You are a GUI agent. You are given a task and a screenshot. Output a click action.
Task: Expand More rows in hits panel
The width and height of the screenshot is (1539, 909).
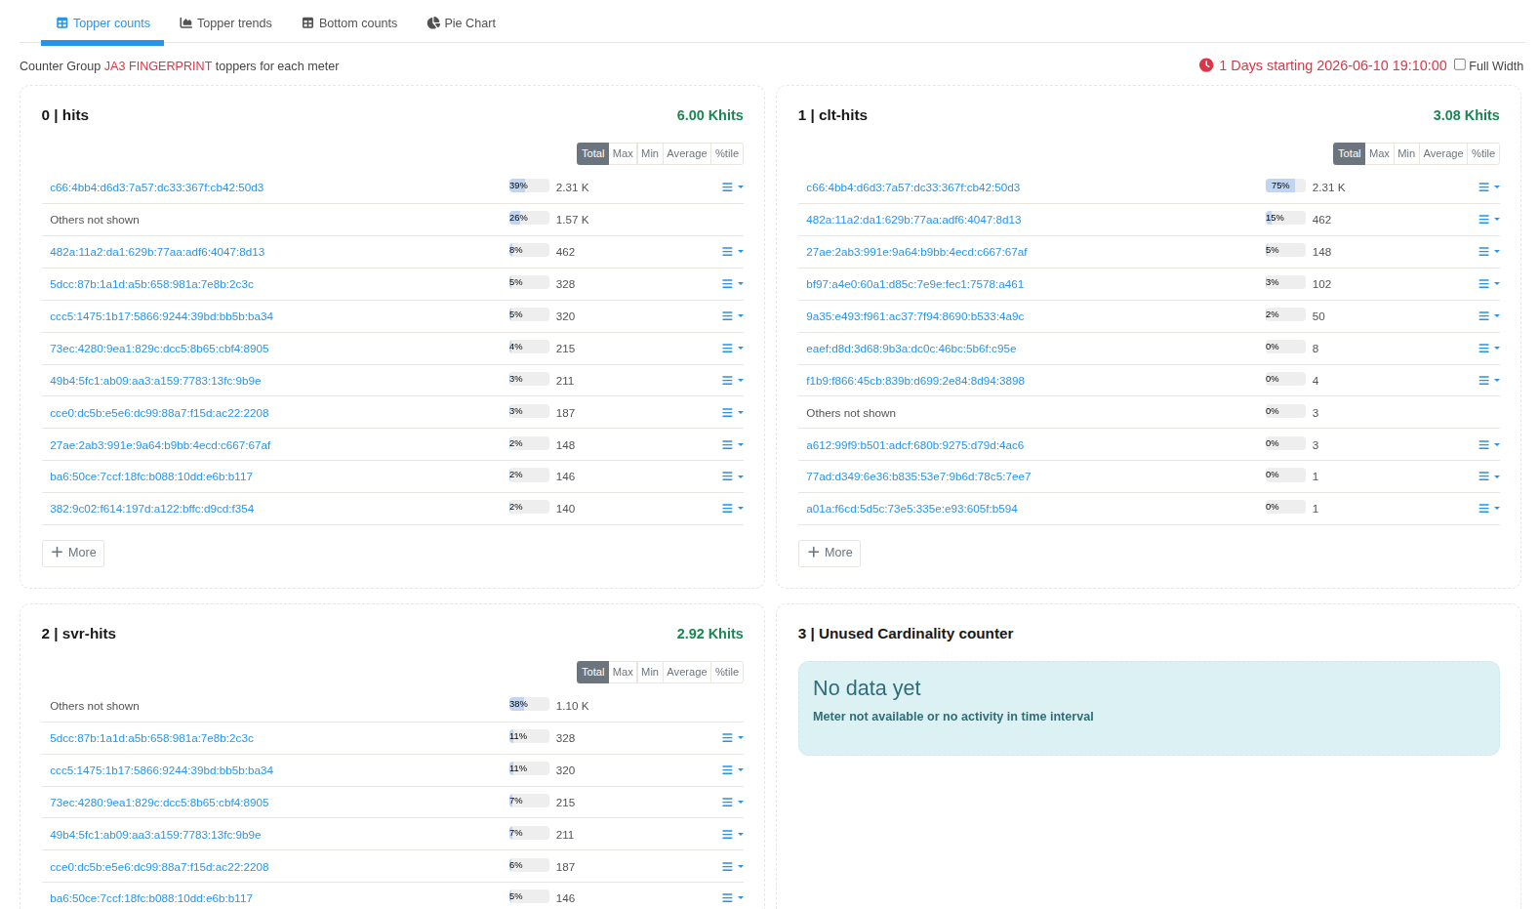click(73, 553)
